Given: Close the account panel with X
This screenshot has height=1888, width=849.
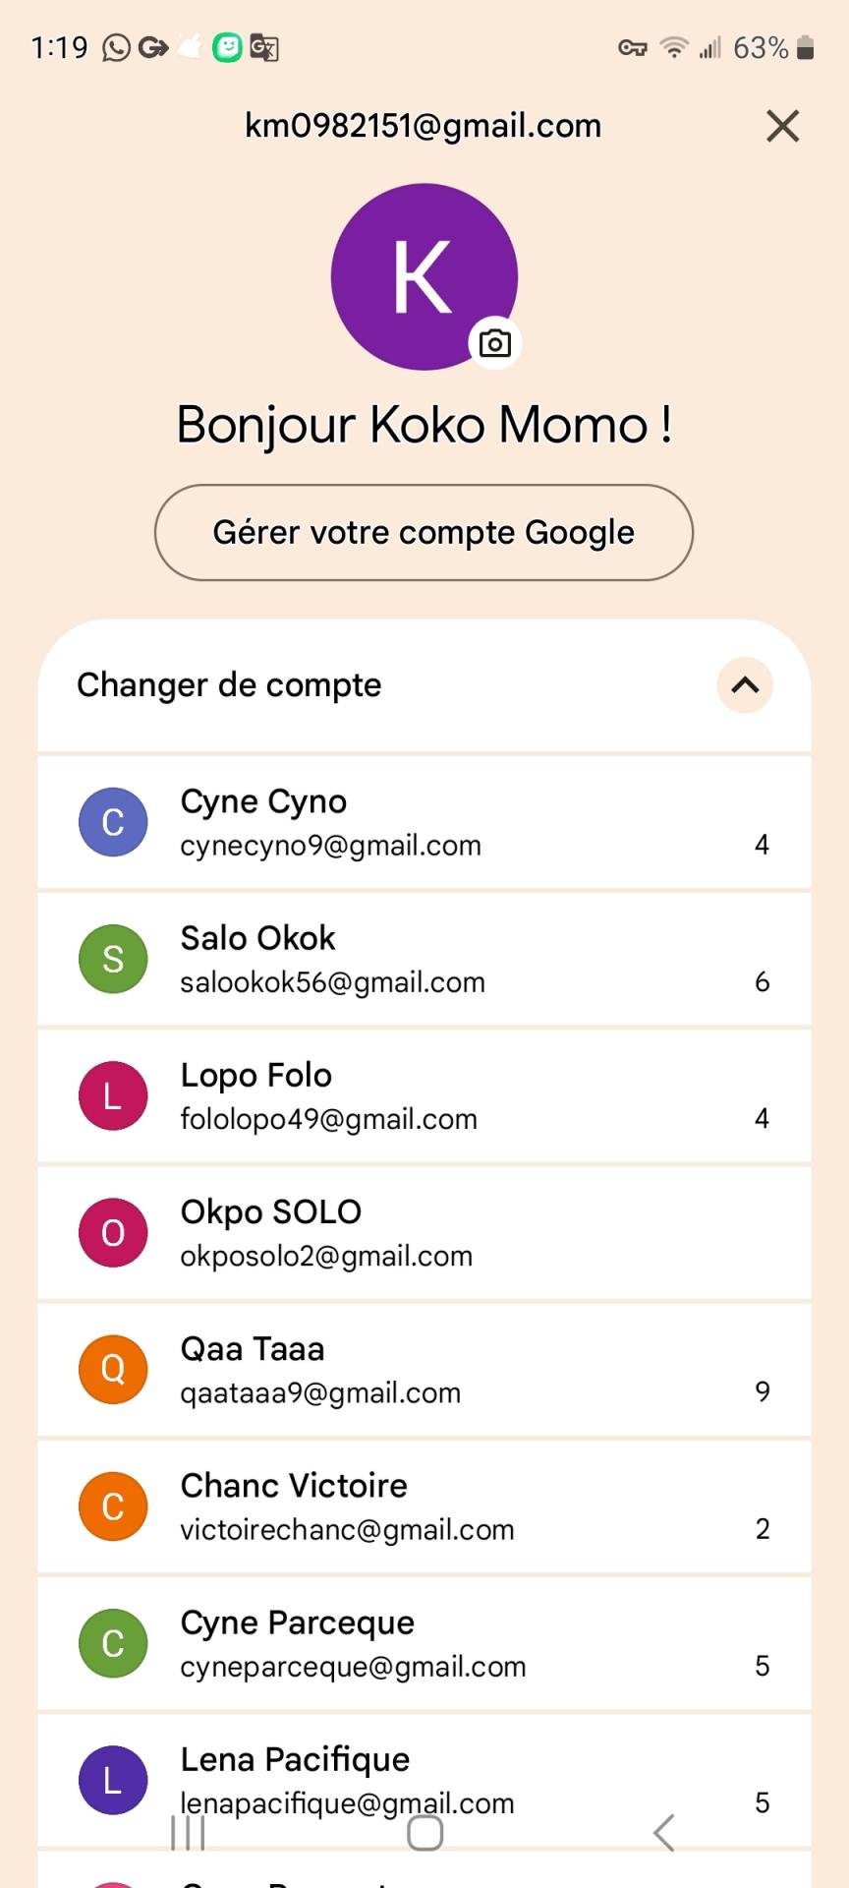Looking at the screenshot, I should [x=782, y=126].
